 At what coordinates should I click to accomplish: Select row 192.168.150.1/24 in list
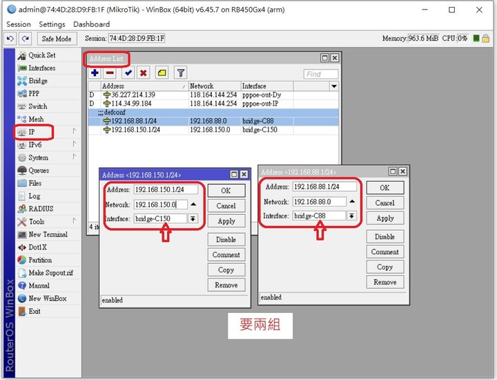pos(213,130)
